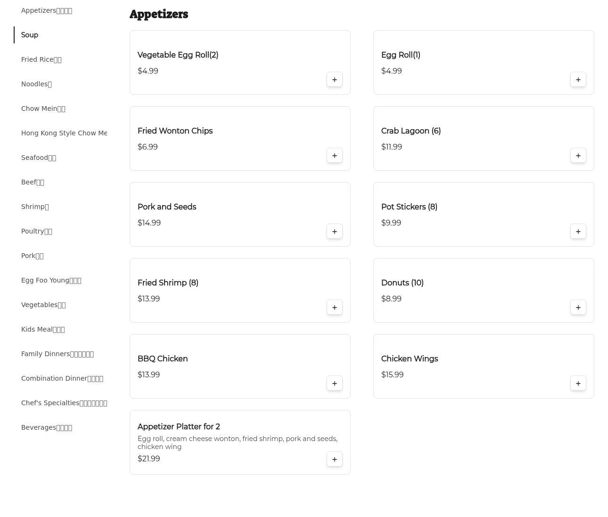Select the Soup menu category

pos(30,35)
